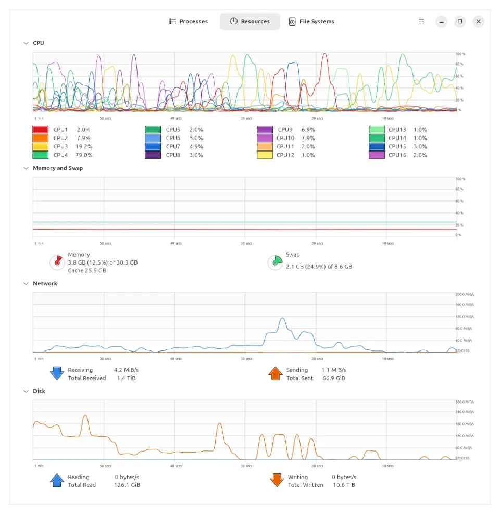
Task: Minimize the System Monitor window
Action: click(x=442, y=22)
